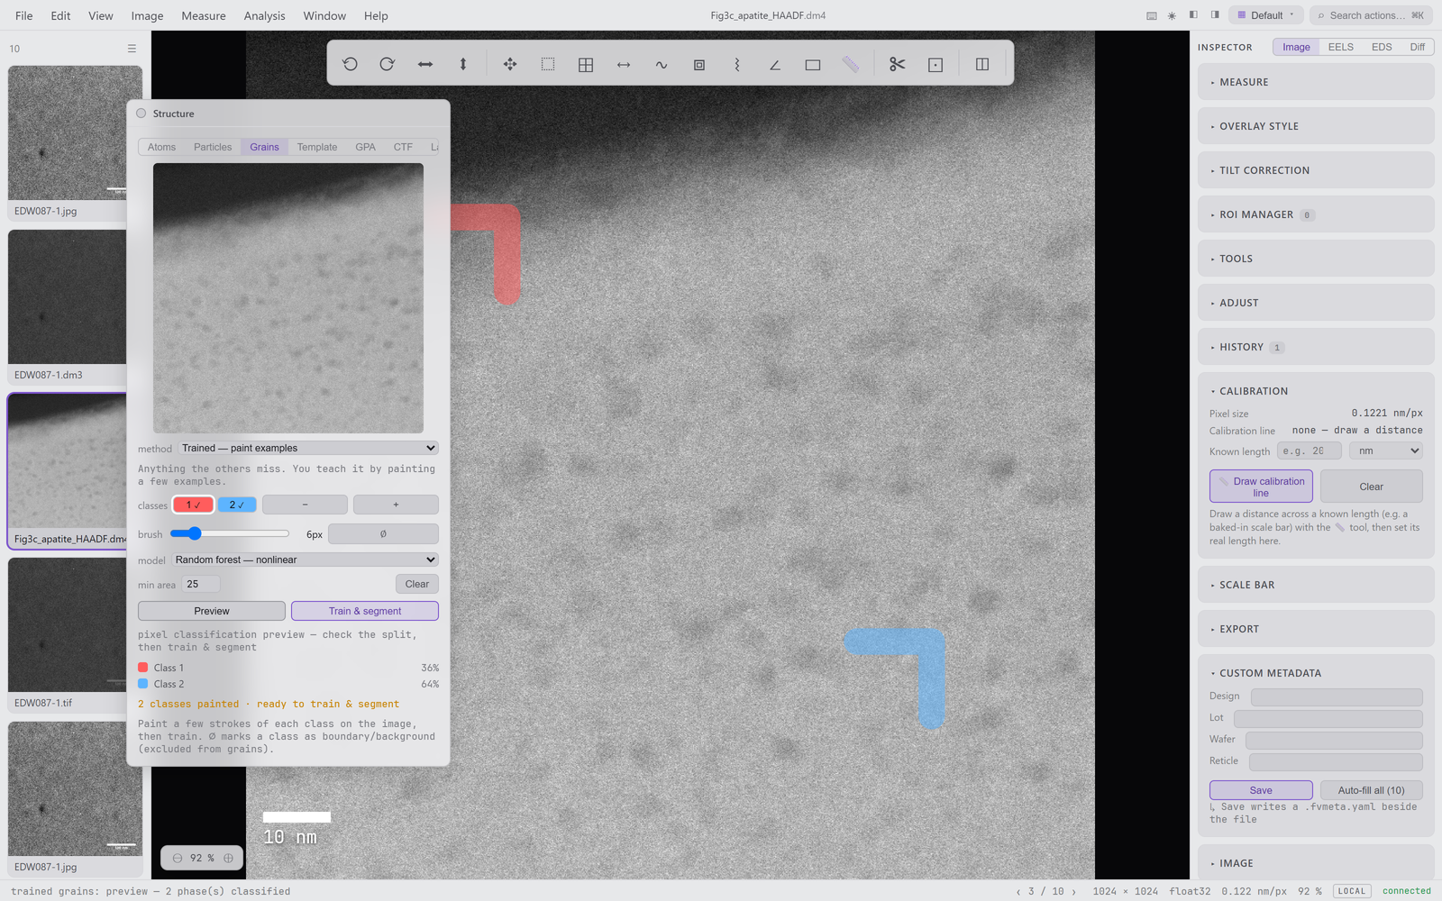Open the Analysis menu

(264, 15)
